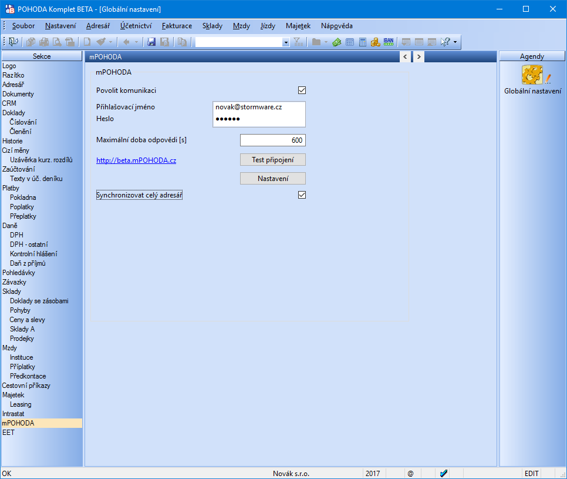Click the blue checkmark in status bar
This screenshot has width=567, height=479.
click(444, 473)
